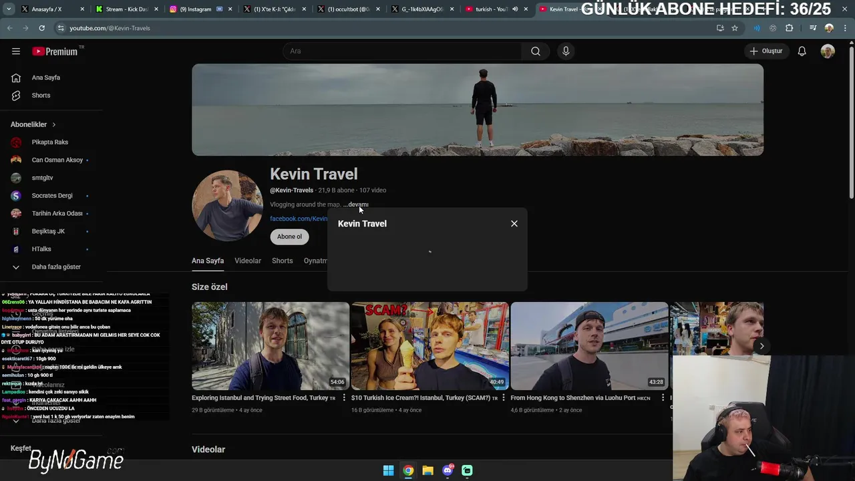Subscribe with the Abone ol button
Image resolution: width=855 pixels, height=481 pixels.
[x=289, y=236]
